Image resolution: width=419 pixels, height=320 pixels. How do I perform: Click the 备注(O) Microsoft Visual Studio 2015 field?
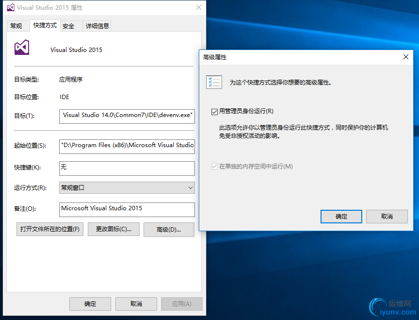point(127,209)
